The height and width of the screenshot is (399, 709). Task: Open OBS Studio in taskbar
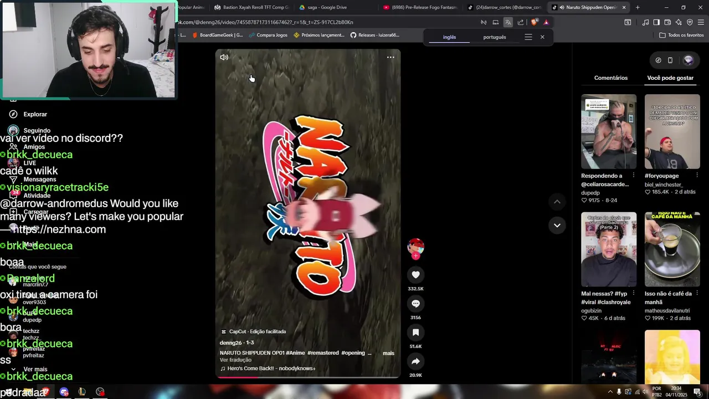pyautogui.click(x=100, y=392)
